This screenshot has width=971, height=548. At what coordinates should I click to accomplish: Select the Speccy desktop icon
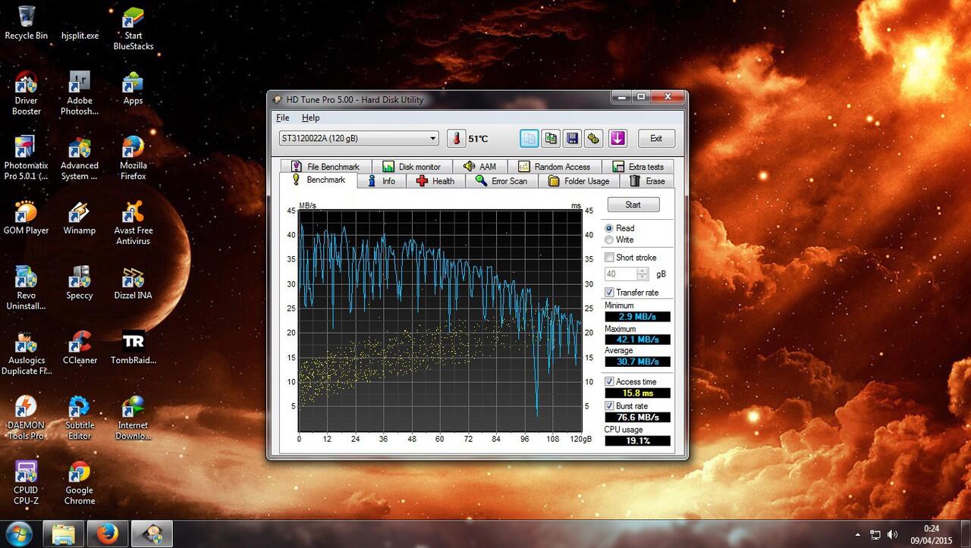coord(80,283)
